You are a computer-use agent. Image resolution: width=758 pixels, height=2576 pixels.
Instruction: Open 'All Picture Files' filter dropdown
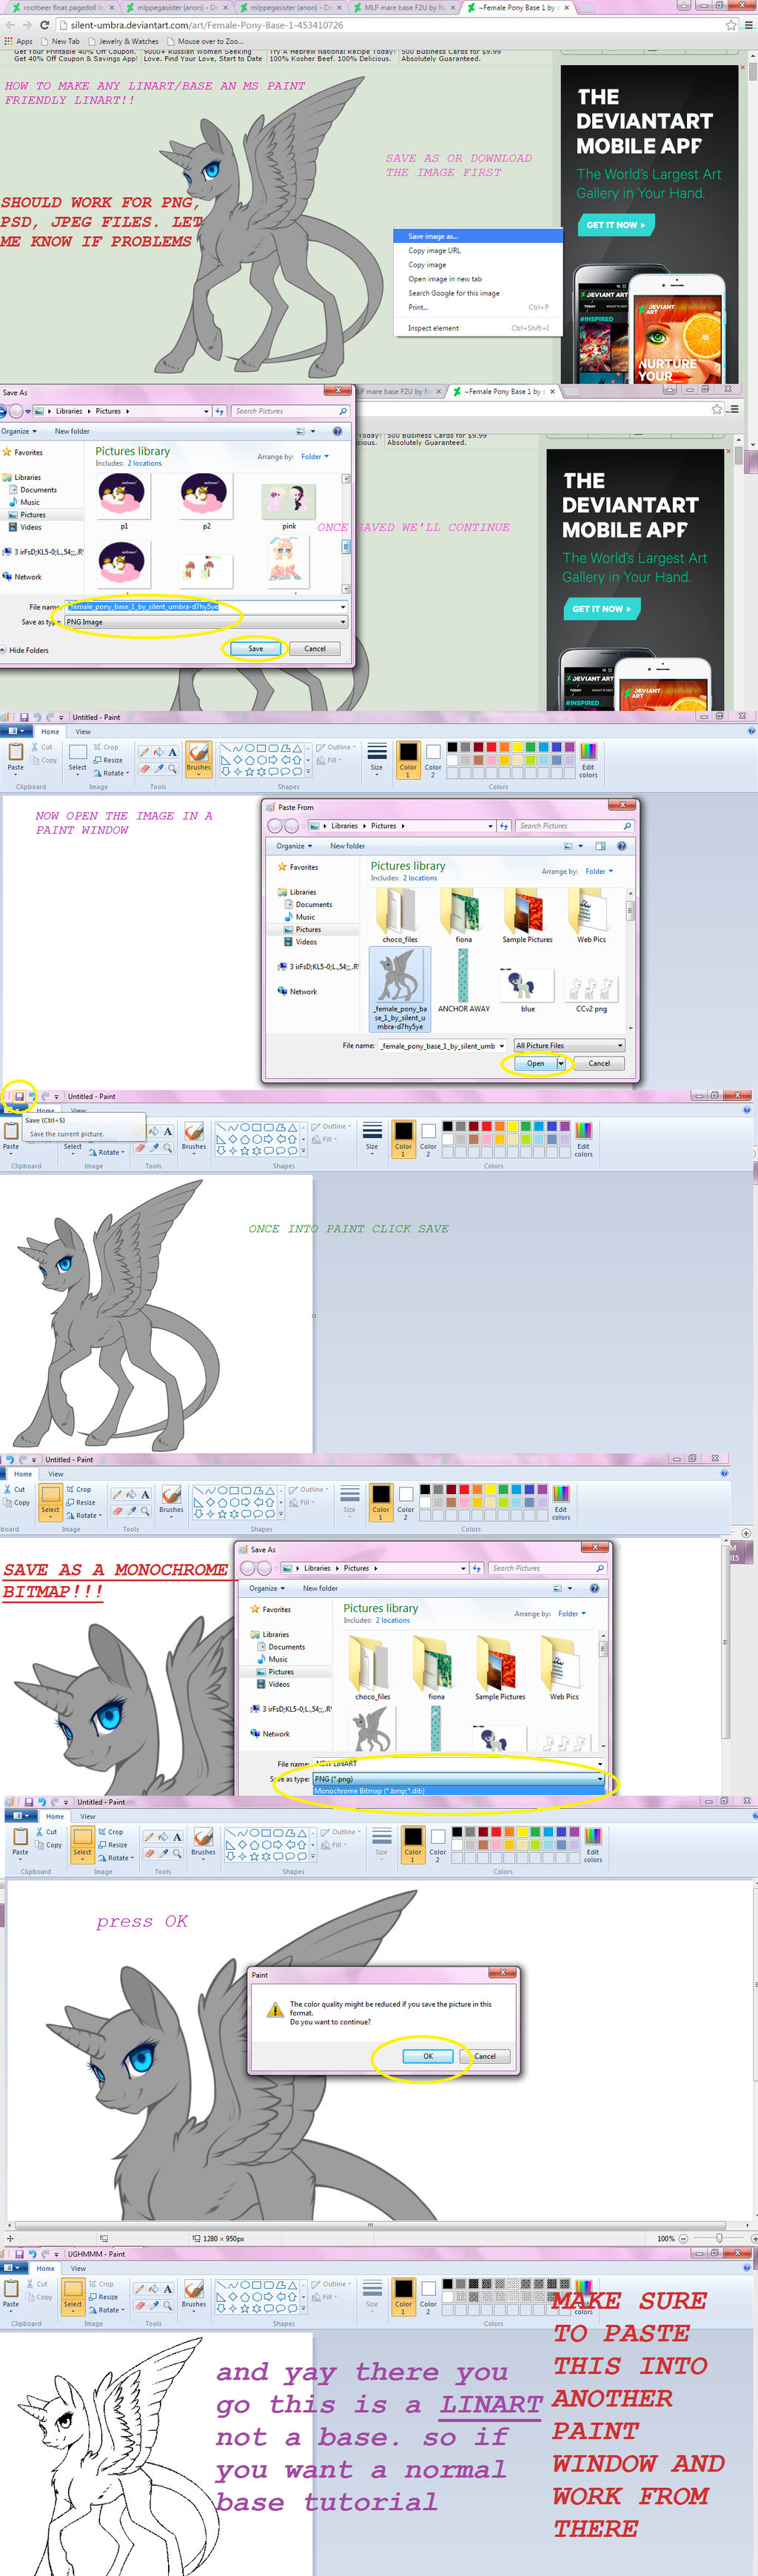tap(569, 1045)
